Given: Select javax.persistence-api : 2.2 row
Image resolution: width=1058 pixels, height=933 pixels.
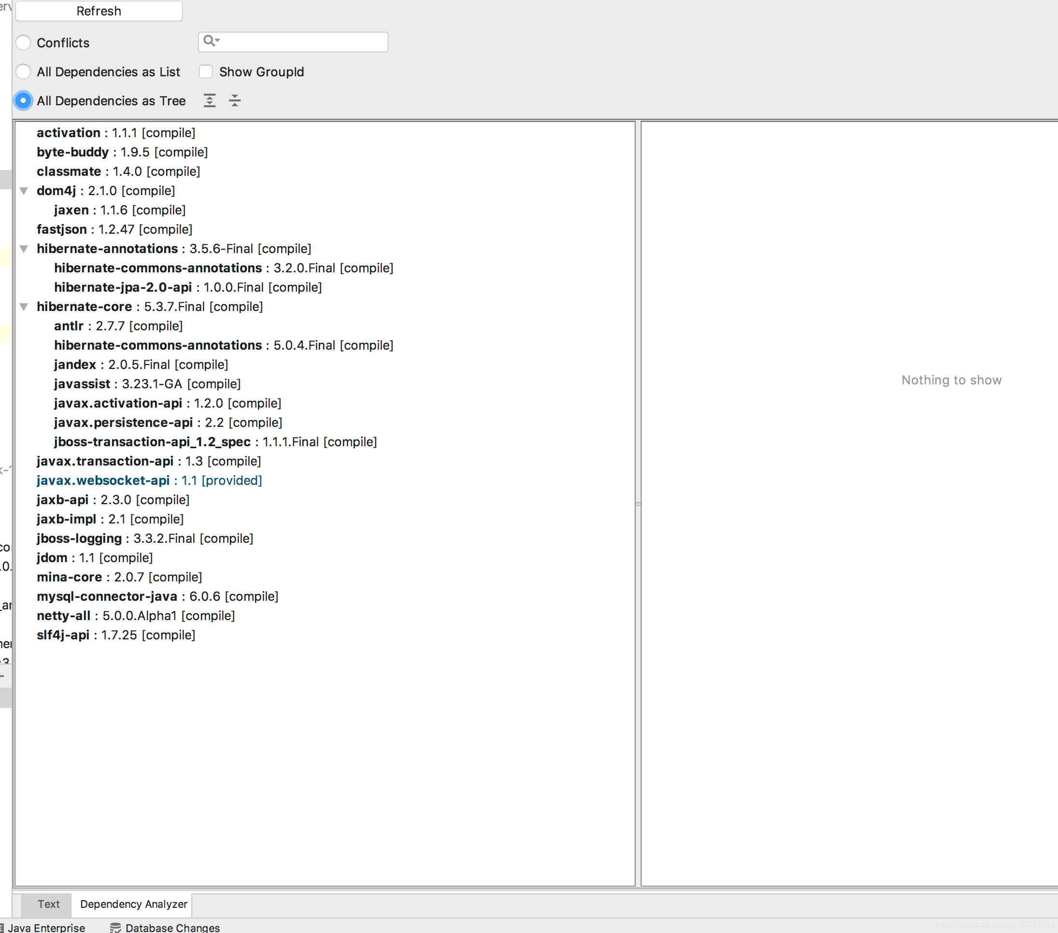Looking at the screenshot, I should (168, 422).
